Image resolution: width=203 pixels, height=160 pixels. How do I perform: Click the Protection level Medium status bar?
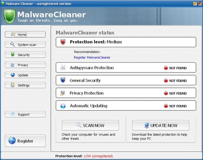(x=126, y=42)
